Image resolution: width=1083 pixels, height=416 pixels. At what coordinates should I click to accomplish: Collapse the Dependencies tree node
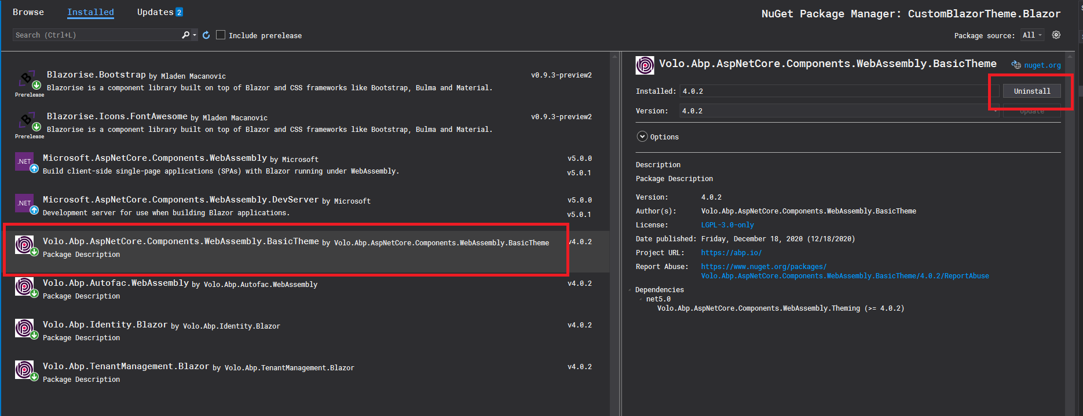click(630, 290)
